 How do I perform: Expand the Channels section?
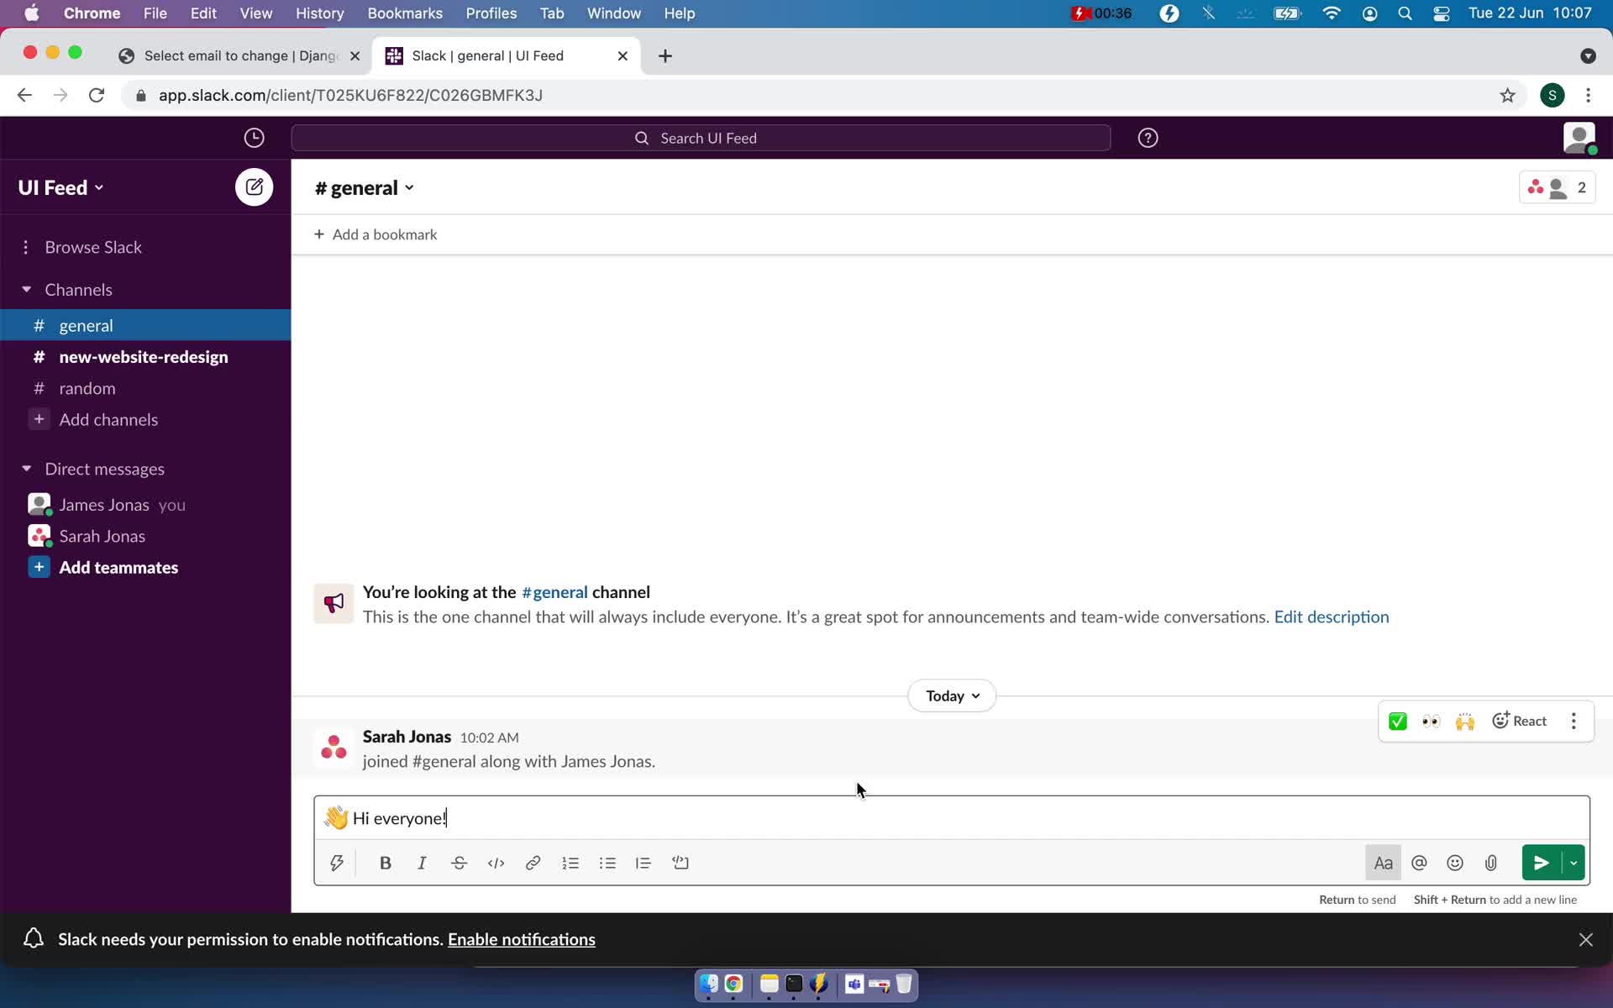(x=25, y=288)
